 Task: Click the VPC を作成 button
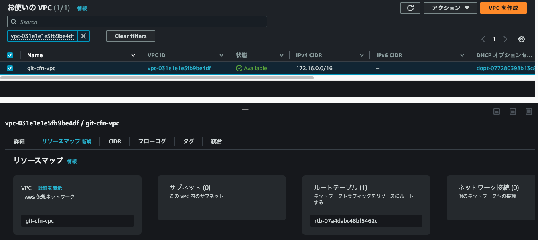point(503,8)
